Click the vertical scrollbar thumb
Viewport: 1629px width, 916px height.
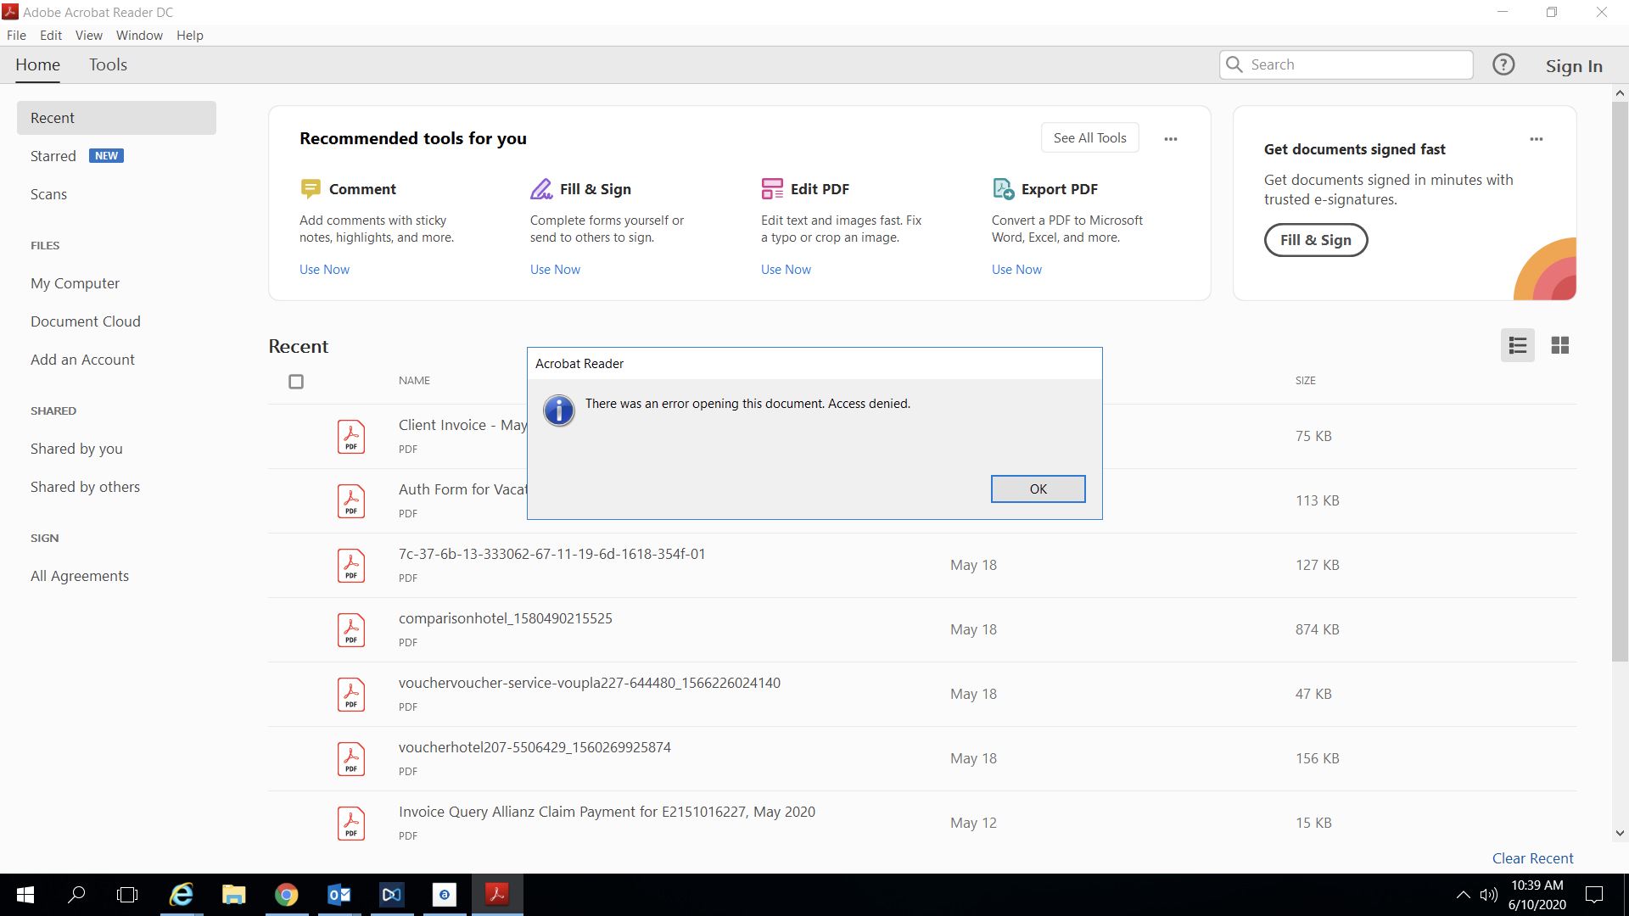click(1620, 382)
